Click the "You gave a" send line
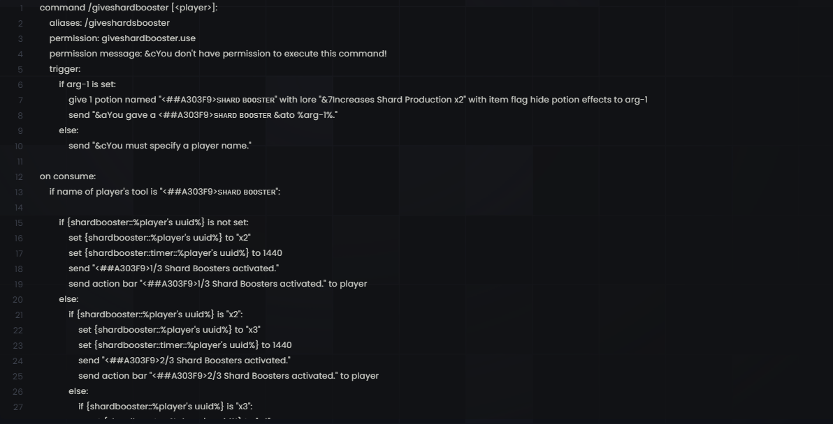Viewport: 833px width, 424px height. click(203, 115)
